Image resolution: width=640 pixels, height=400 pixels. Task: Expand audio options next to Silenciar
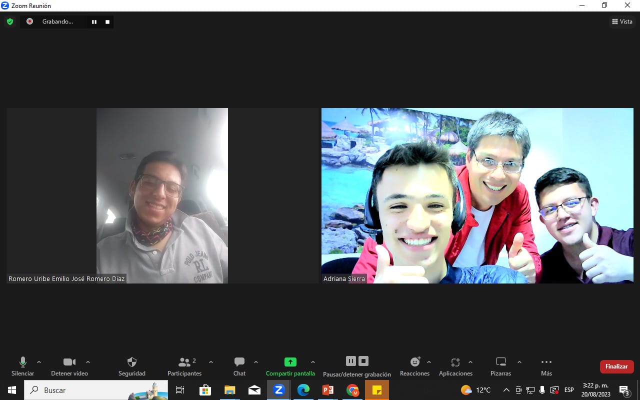point(39,362)
